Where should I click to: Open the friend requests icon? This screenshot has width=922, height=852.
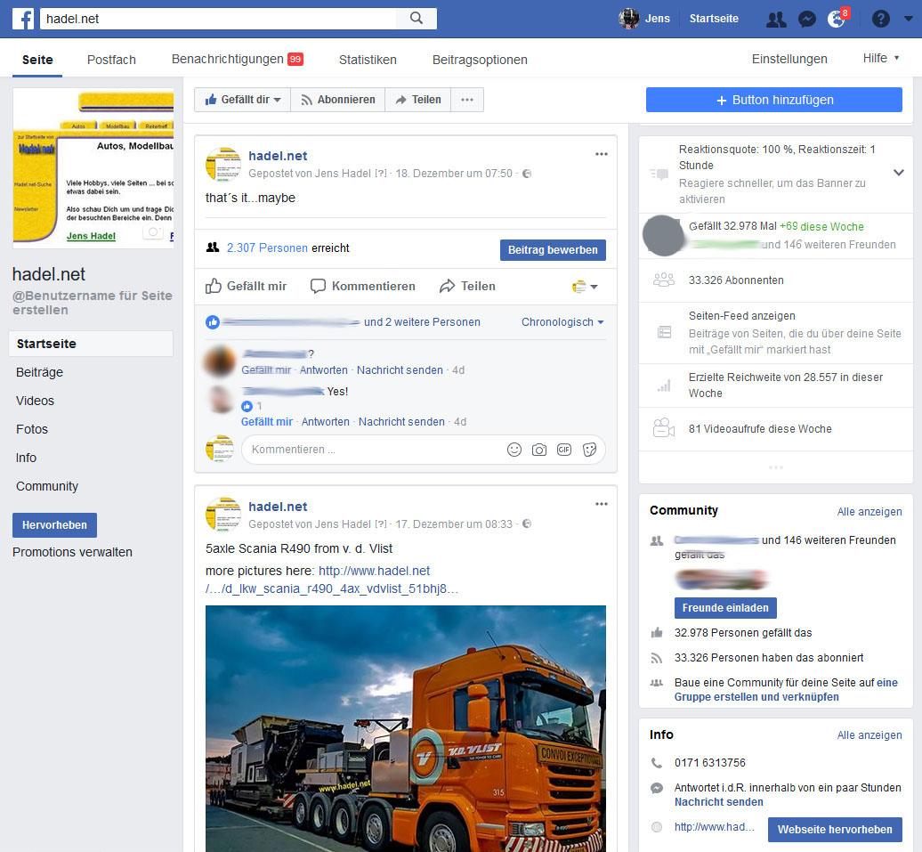point(776,20)
